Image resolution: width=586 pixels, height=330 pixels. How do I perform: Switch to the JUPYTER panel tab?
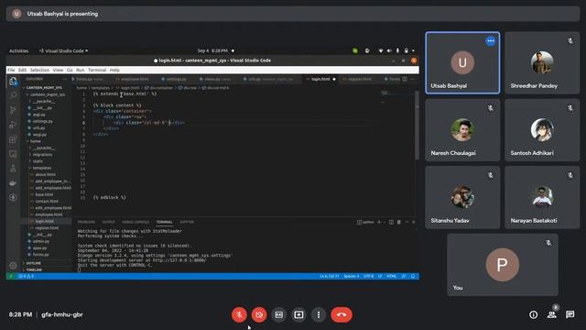[187, 222]
